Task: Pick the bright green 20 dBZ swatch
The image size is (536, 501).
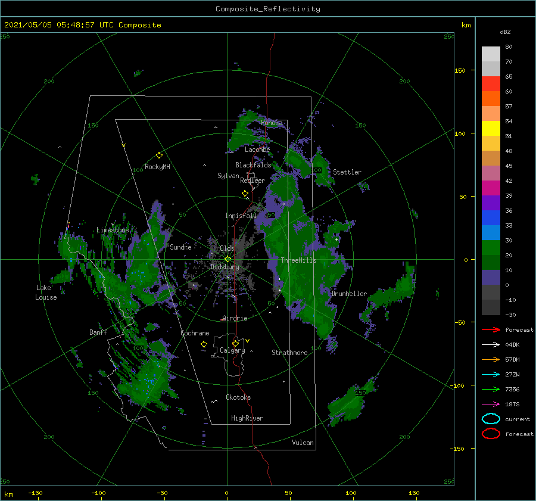Action: pos(491,248)
